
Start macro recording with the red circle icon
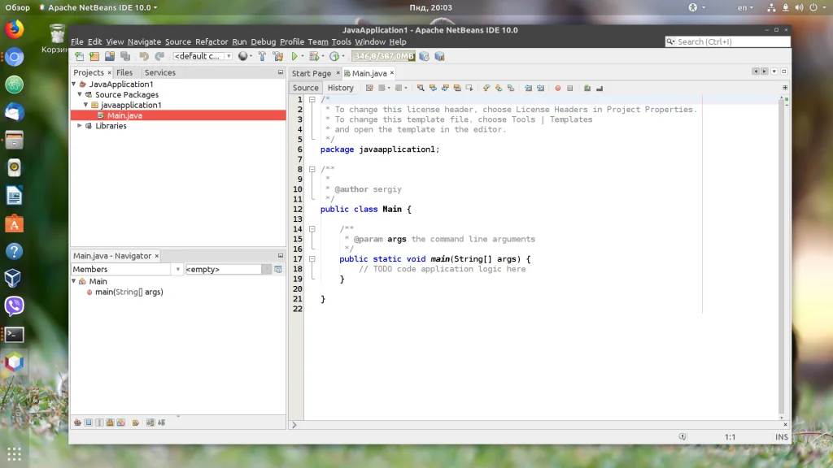(557, 88)
